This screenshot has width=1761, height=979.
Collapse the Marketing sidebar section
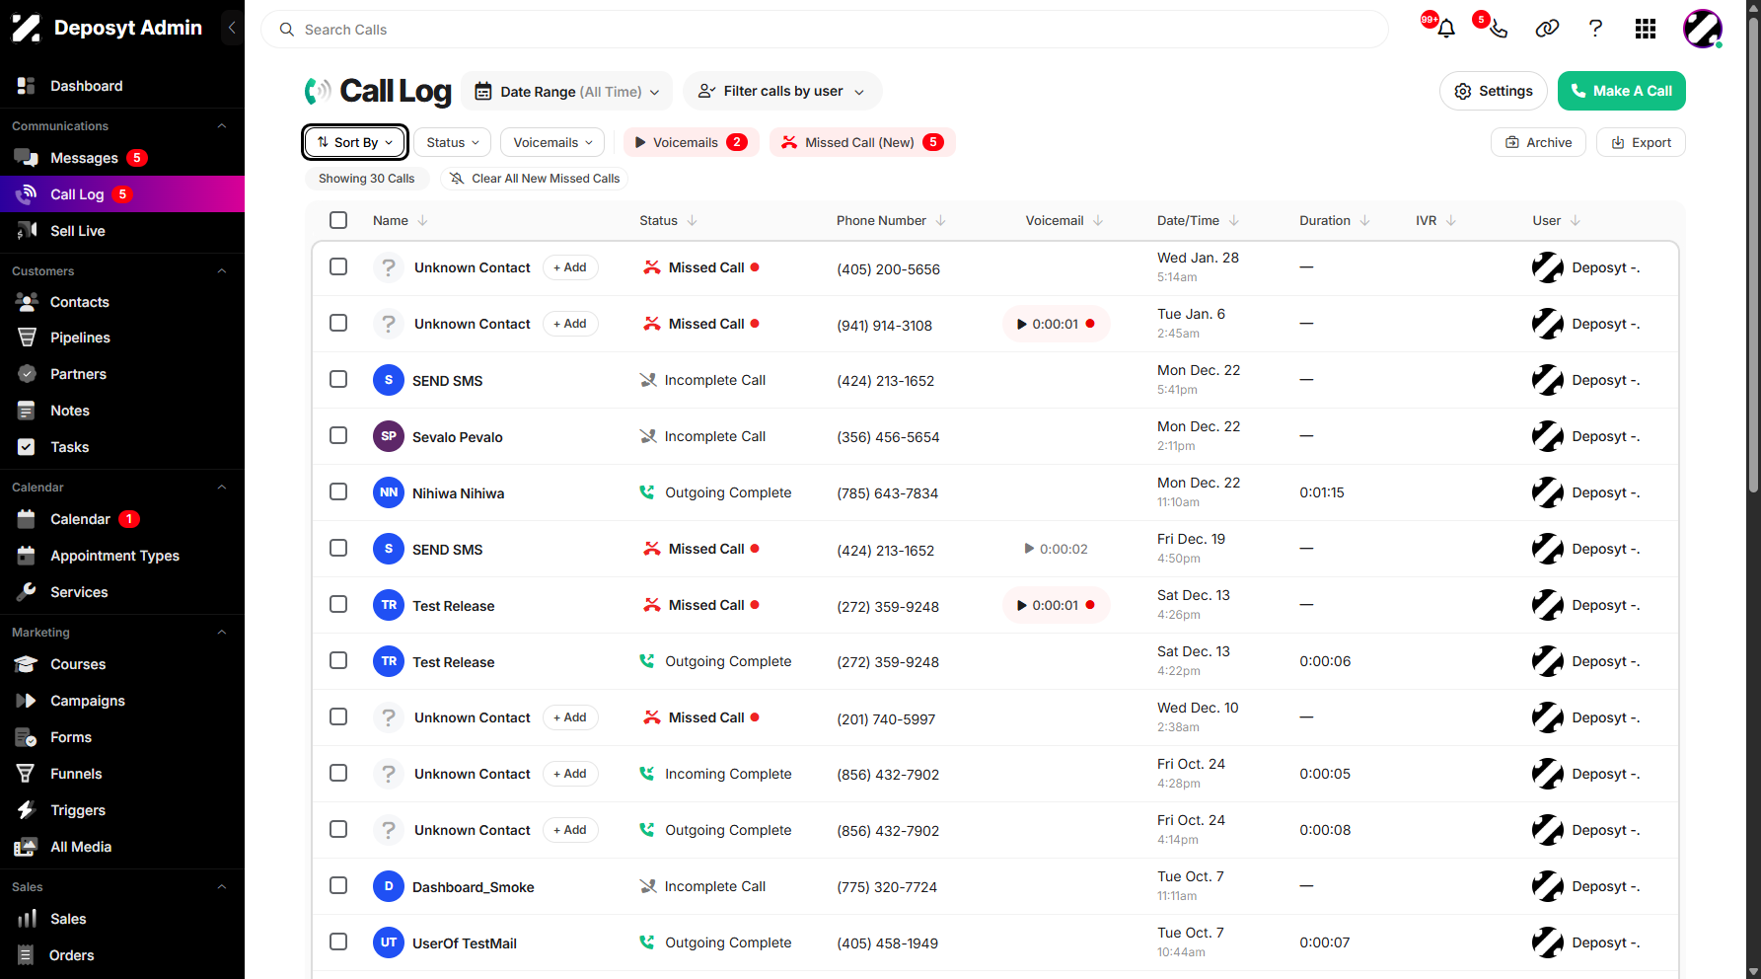pos(222,633)
